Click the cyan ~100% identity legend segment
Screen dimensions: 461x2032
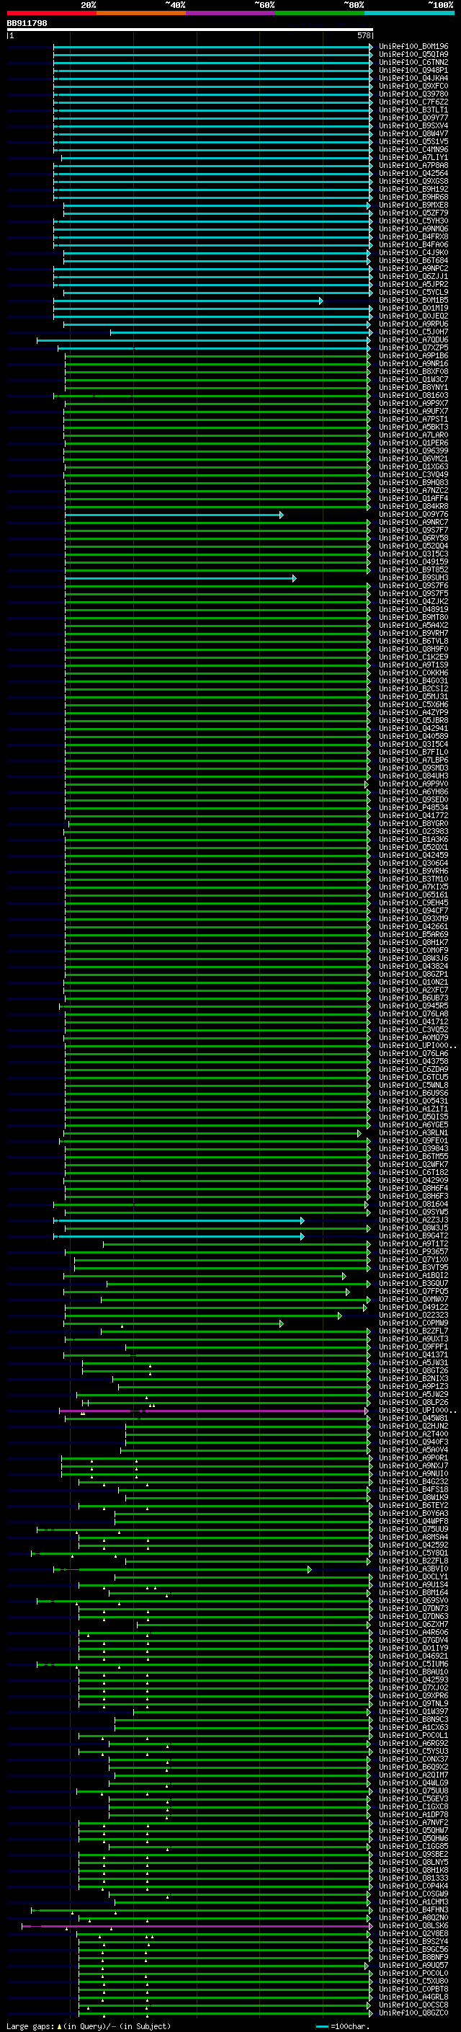tap(410, 13)
